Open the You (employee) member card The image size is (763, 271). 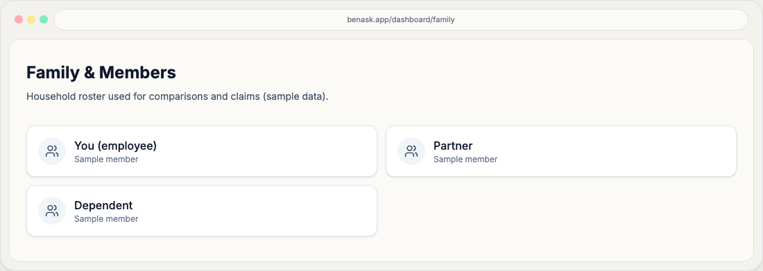[202, 151]
